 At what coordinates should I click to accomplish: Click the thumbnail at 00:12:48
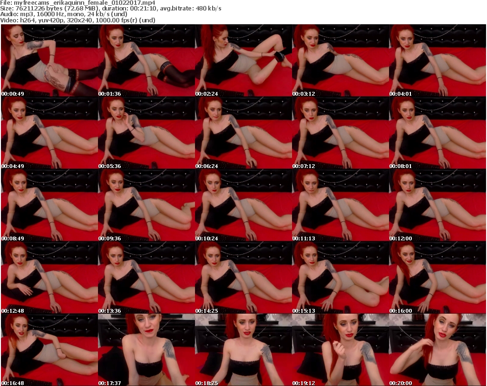tap(49, 277)
